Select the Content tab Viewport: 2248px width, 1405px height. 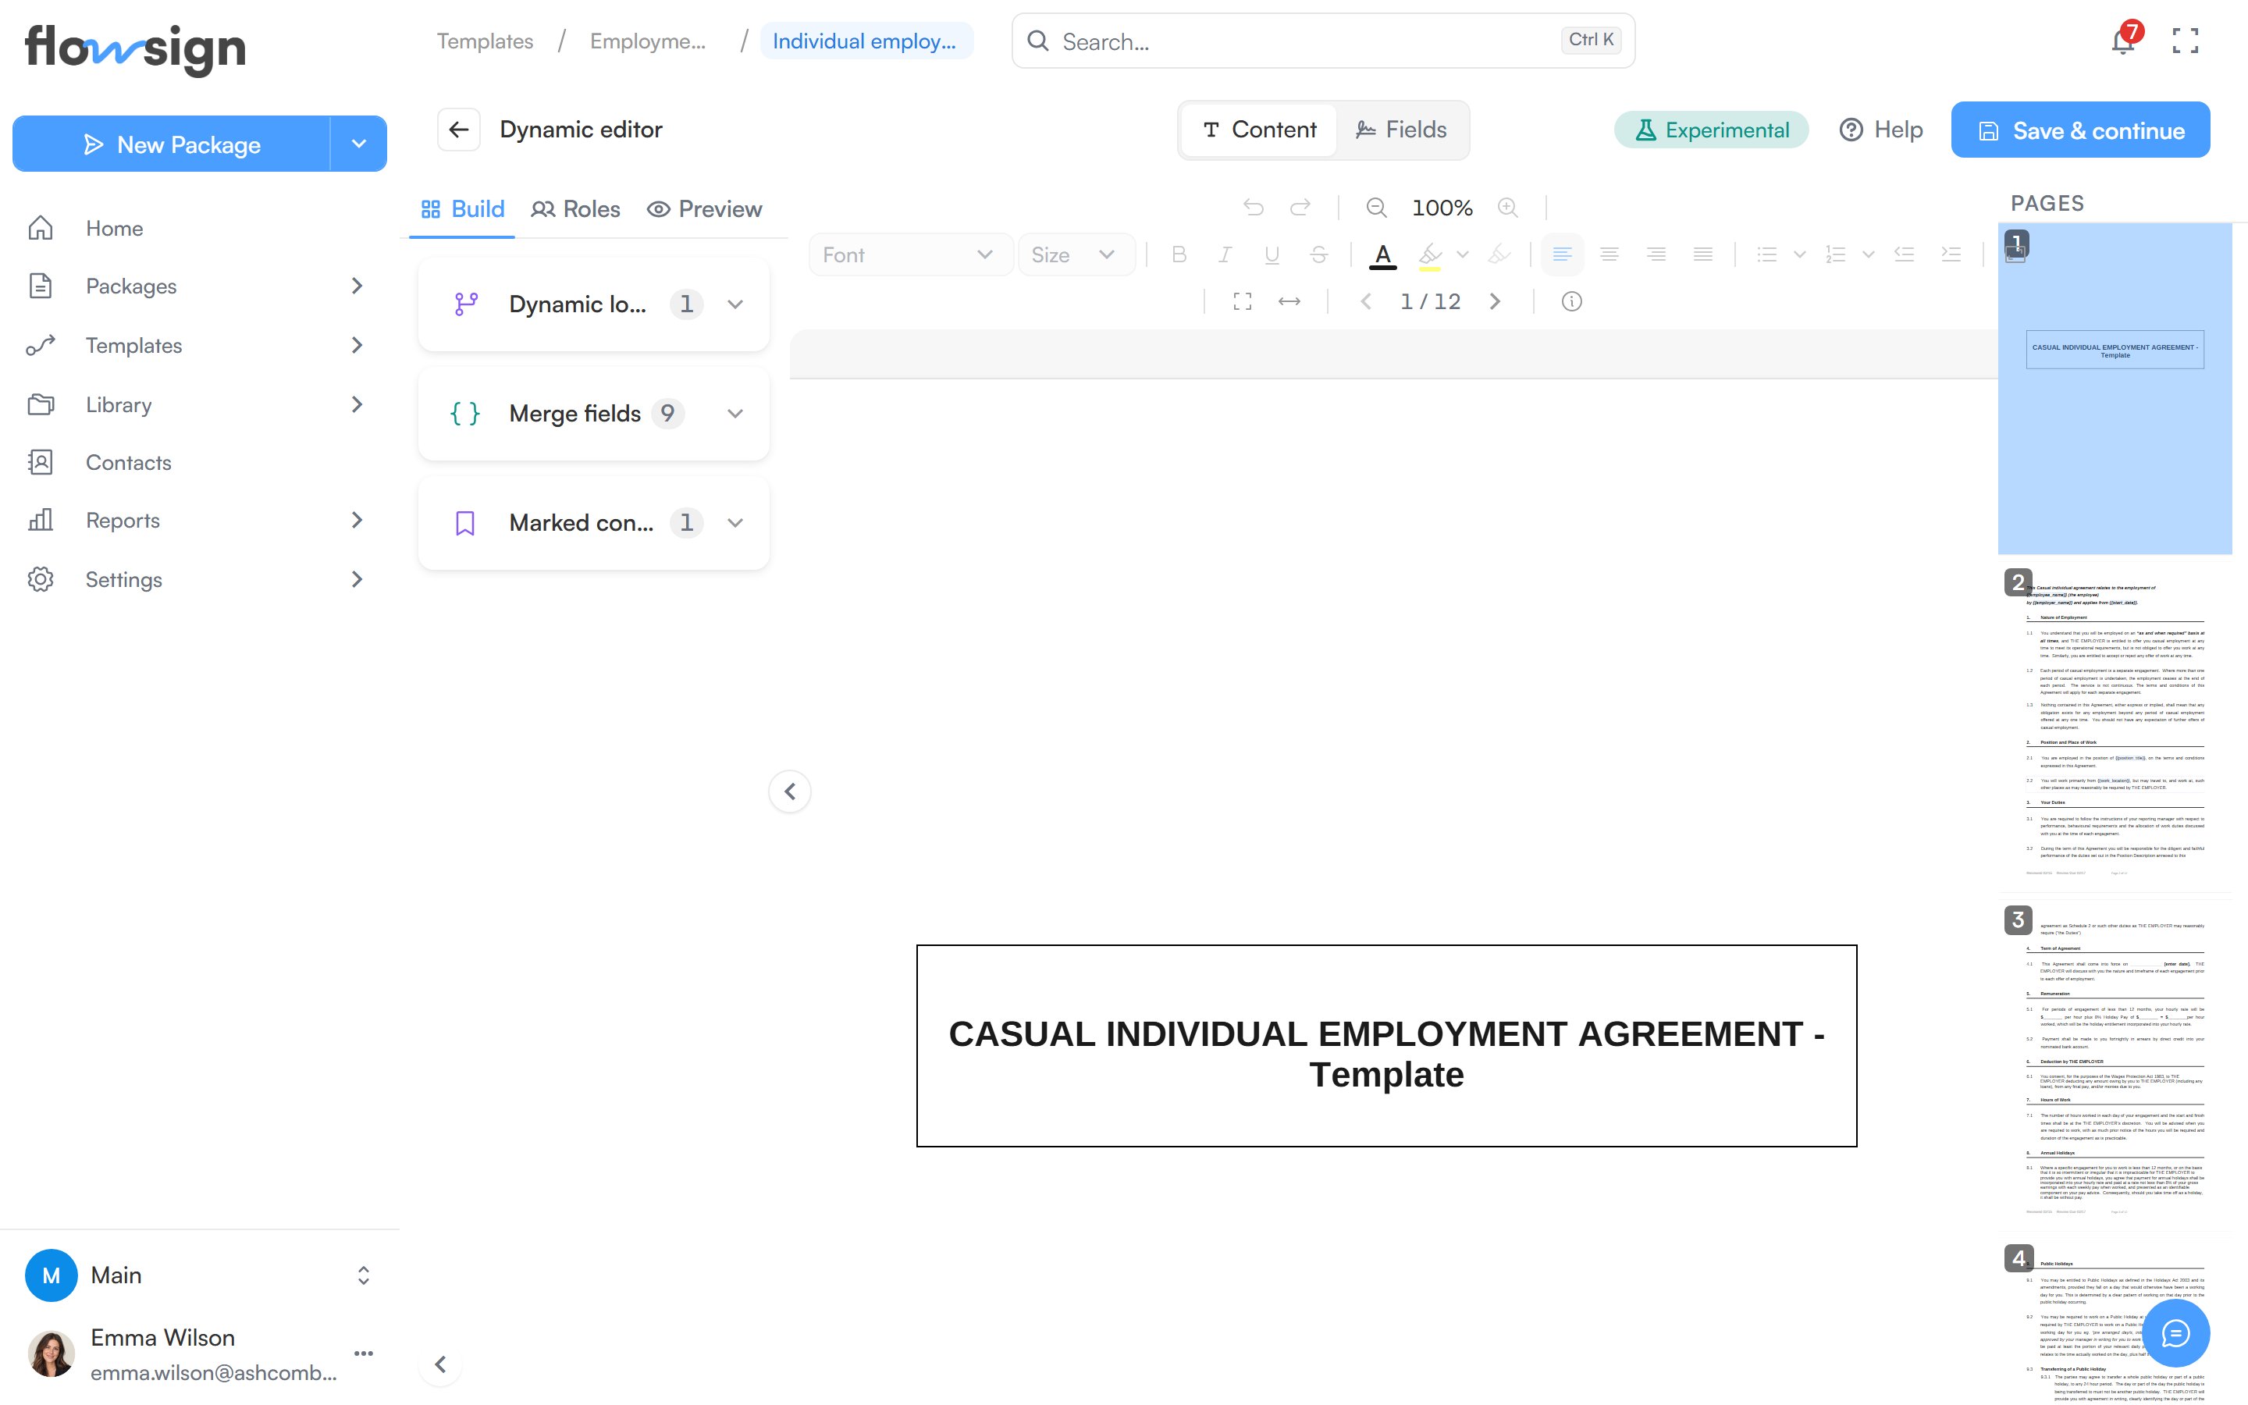click(1260, 130)
